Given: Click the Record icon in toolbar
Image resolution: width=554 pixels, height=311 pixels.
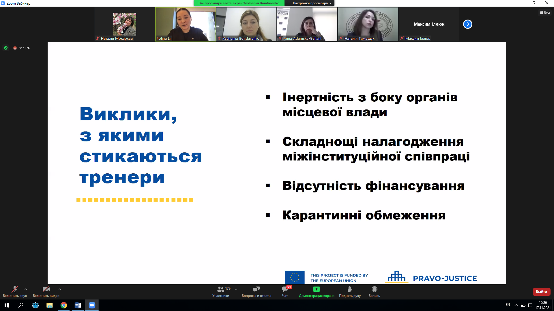Looking at the screenshot, I should (374, 289).
